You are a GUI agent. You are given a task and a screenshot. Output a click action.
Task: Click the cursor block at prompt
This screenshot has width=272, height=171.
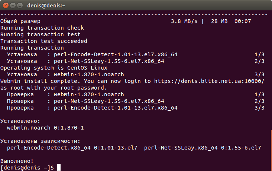59,167
